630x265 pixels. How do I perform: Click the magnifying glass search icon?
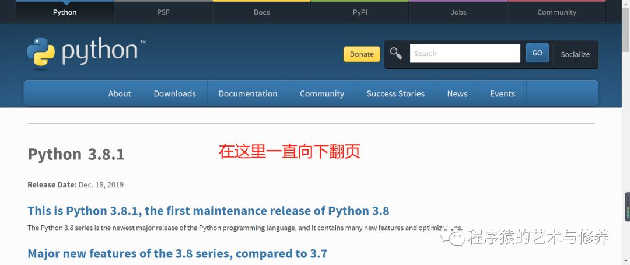coord(396,54)
